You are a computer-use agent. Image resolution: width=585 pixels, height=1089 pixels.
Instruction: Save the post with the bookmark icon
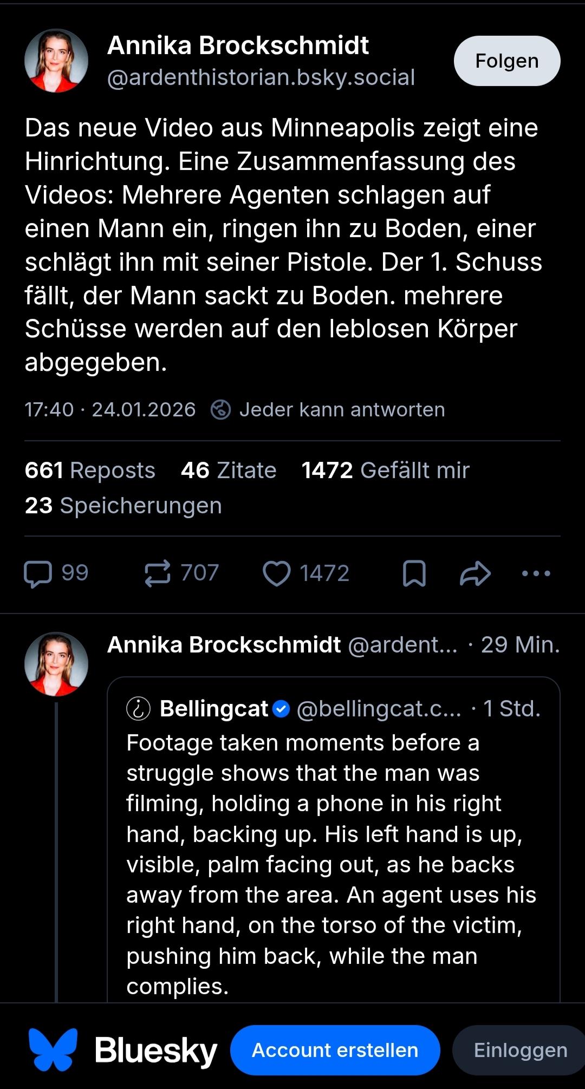tap(414, 573)
